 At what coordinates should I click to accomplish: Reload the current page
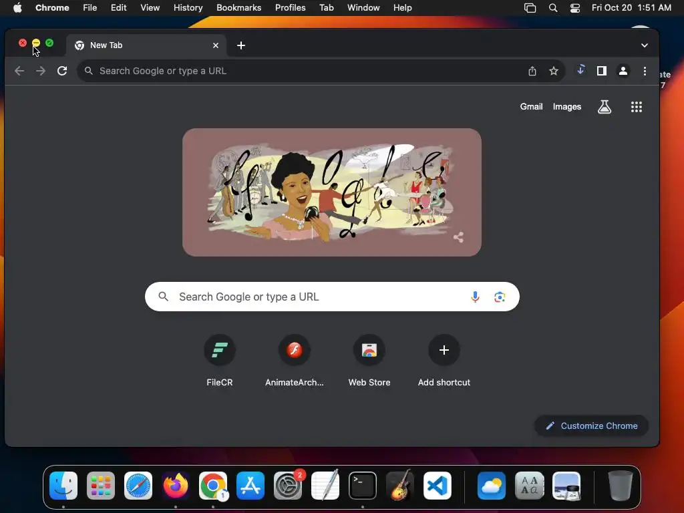62,71
